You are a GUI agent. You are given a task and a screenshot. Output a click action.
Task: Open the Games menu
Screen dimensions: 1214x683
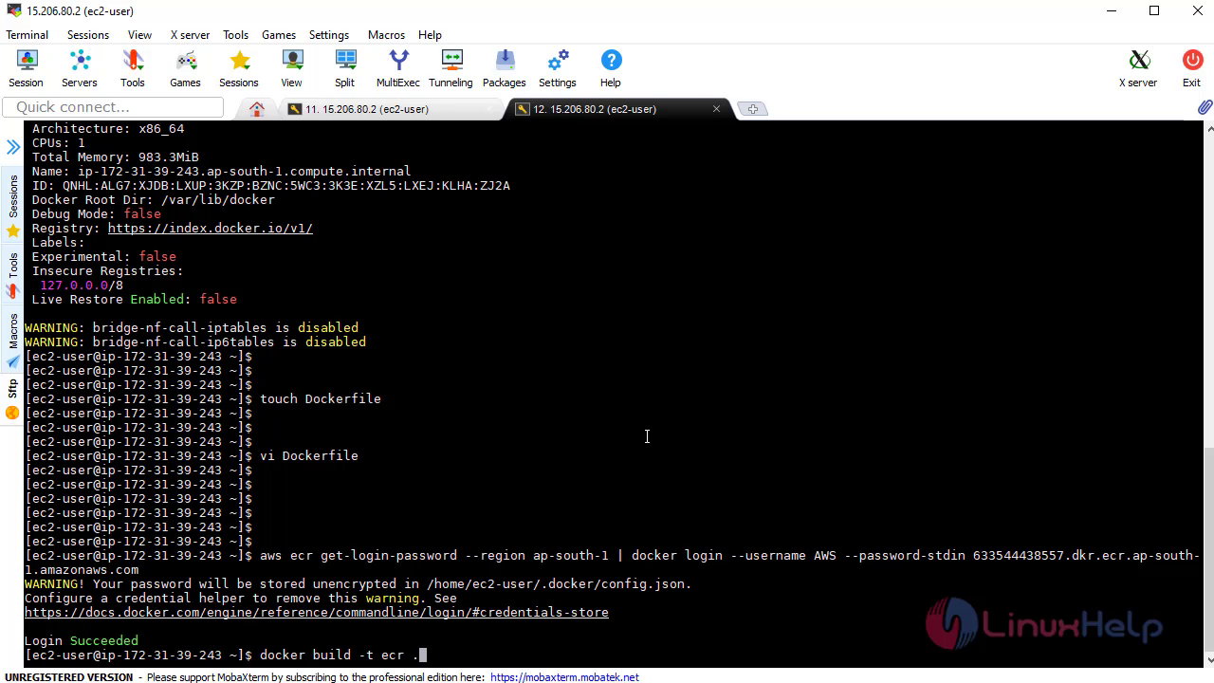pyautogui.click(x=279, y=34)
